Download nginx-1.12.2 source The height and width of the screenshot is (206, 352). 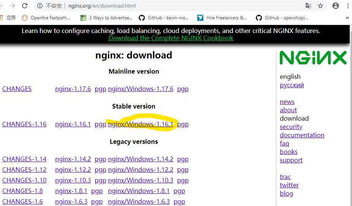coord(73,170)
